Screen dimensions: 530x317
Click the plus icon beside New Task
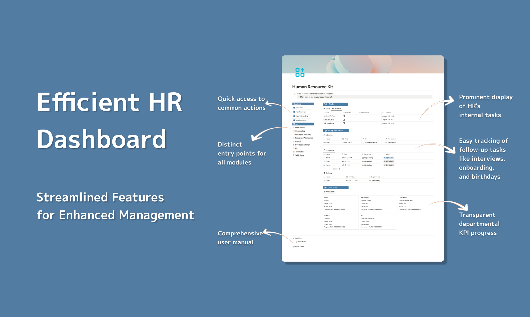[294, 108]
